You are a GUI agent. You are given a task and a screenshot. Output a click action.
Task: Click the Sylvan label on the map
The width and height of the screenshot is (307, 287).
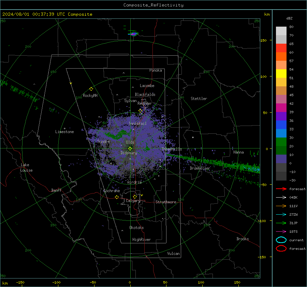pos(130,101)
